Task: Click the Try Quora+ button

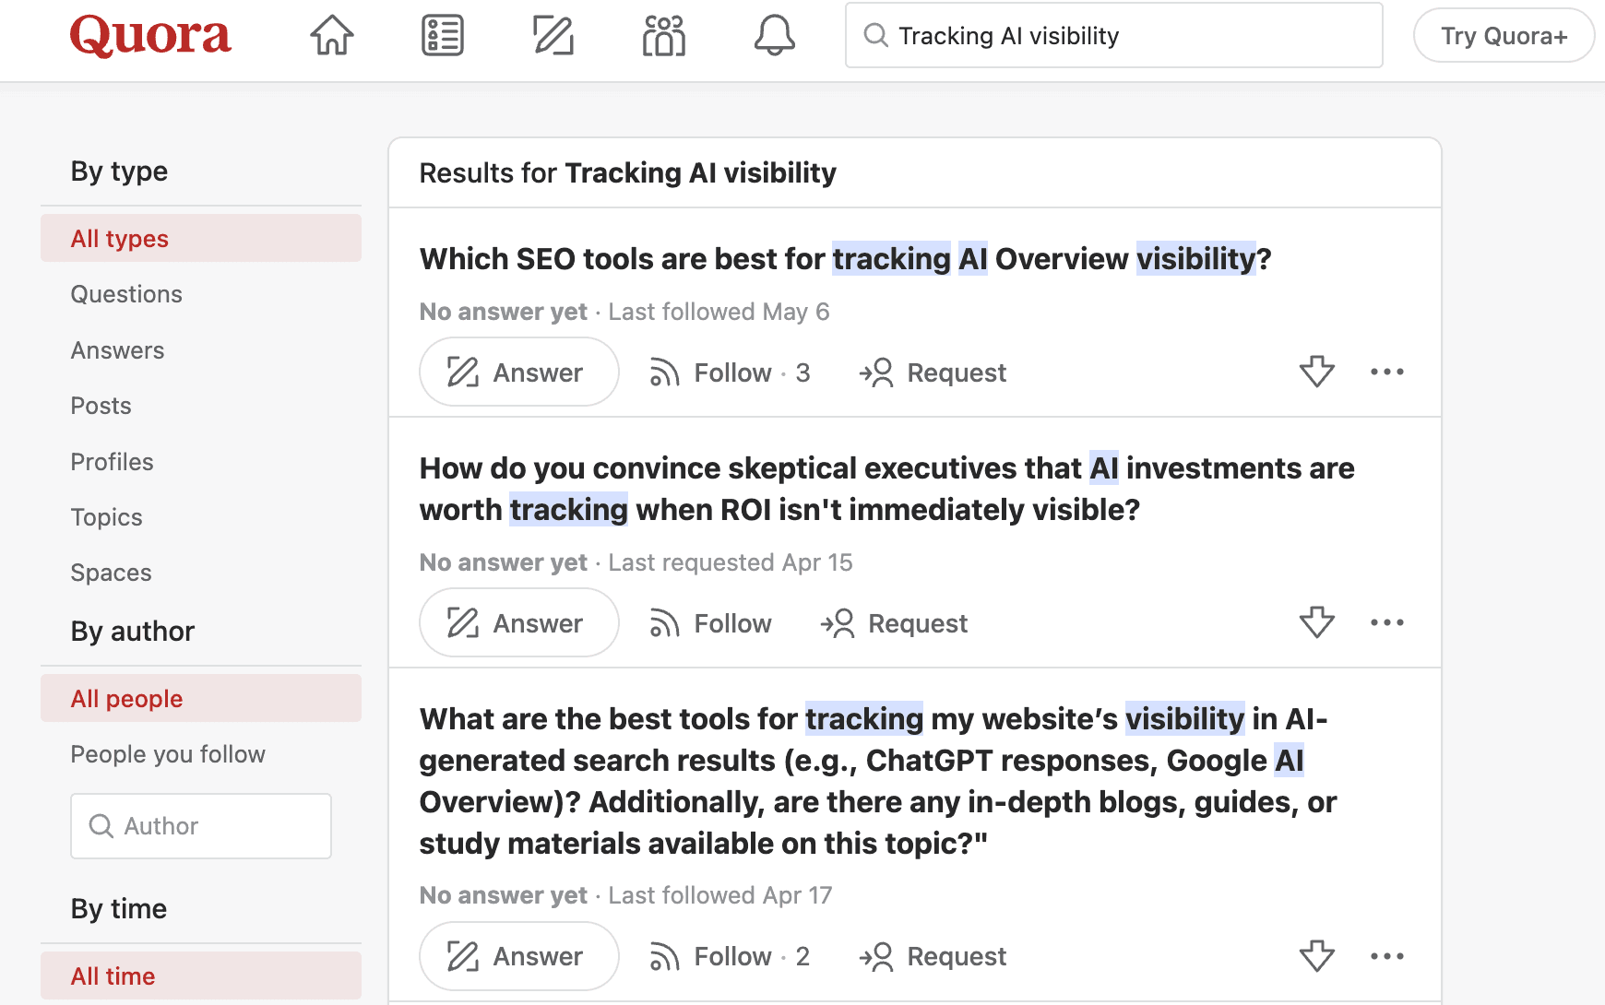Action: pos(1504,36)
